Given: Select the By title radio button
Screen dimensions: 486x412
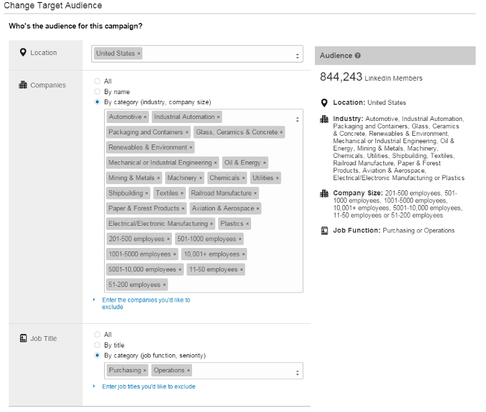Looking at the screenshot, I should [x=97, y=345].
